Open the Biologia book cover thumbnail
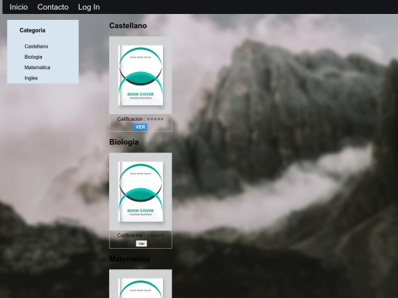This screenshot has height=298, width=398. [x=141, y=192]
